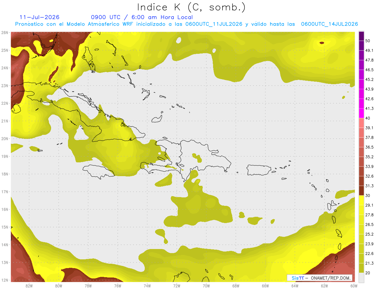Click the legend value '42.6'
The image size is (376, 290).
[369, 99]
